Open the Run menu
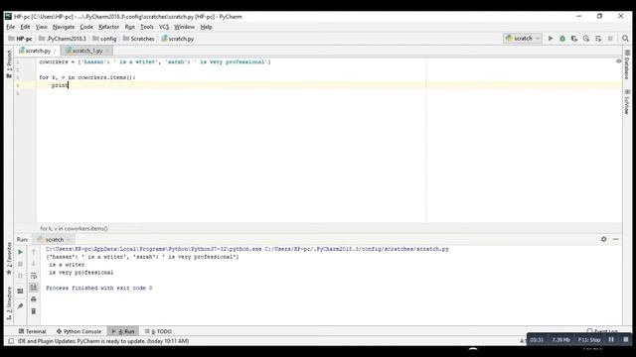This screenshot has height=357, width=636. point(130,27)
